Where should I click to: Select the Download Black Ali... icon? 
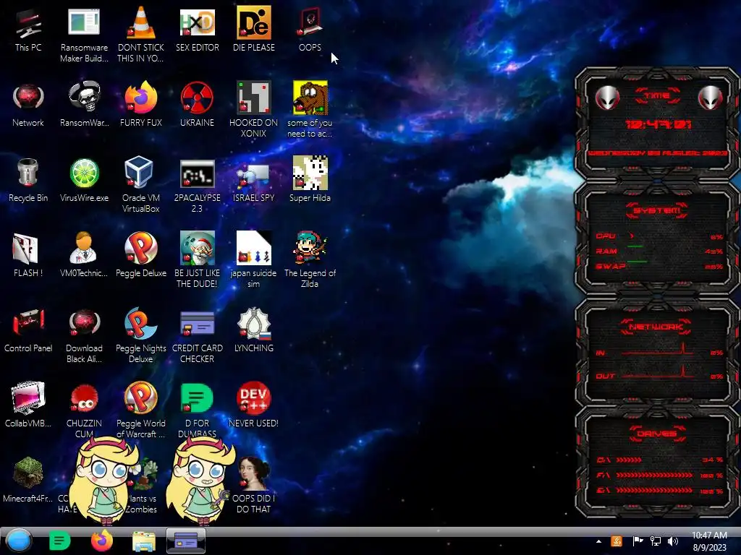pyautogui.click(x=84, y=323)
